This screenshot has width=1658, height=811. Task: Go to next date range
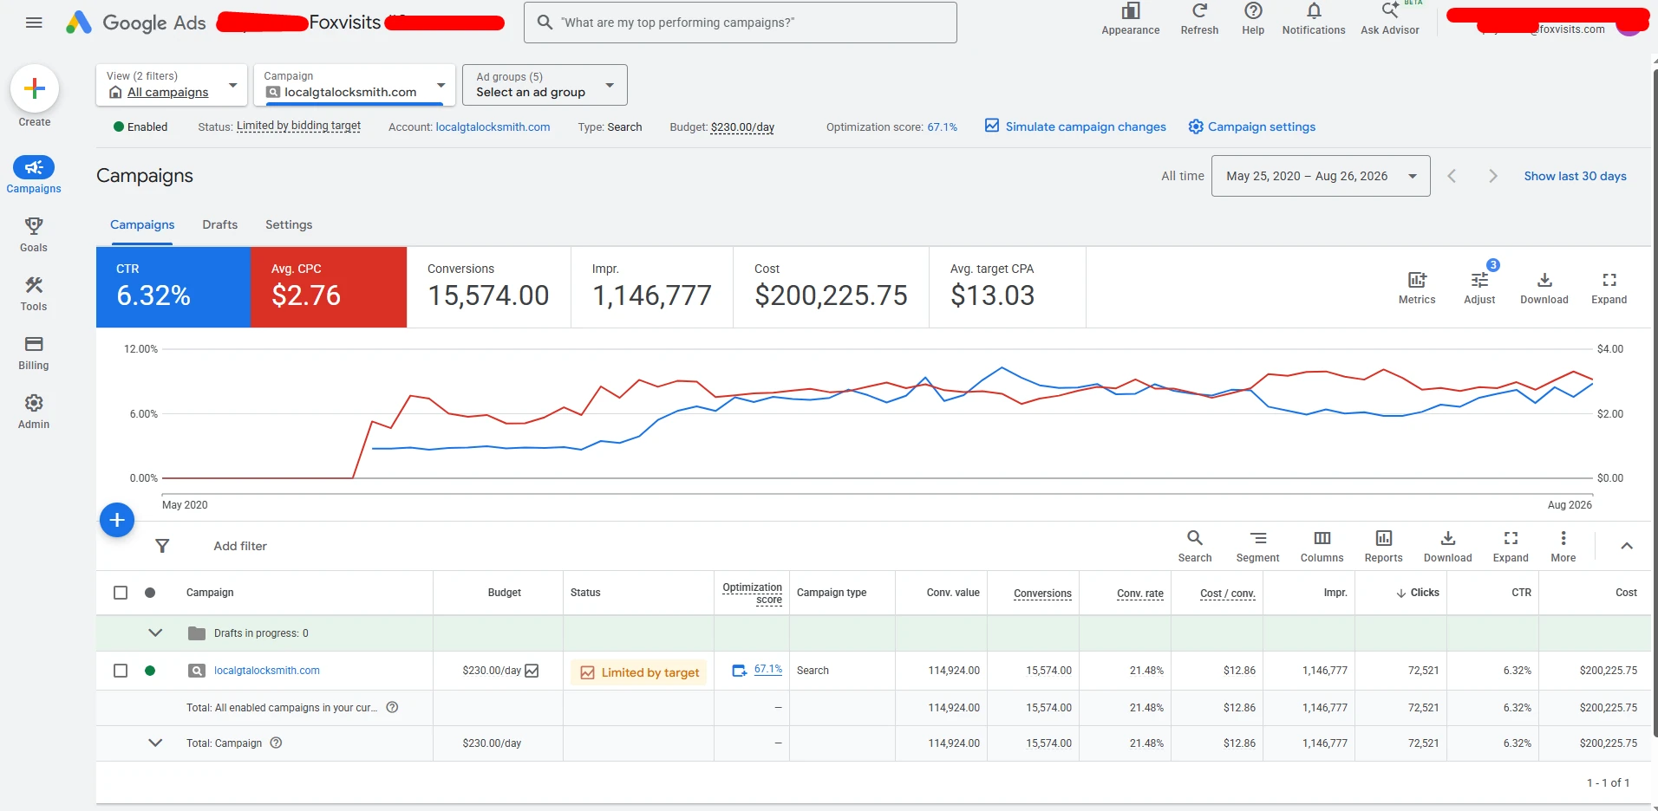point(1492,176)
